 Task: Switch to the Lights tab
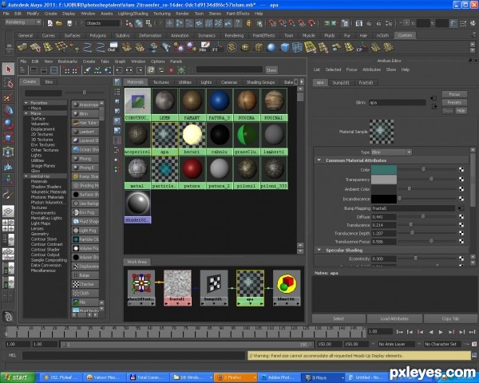coord(206,82)
